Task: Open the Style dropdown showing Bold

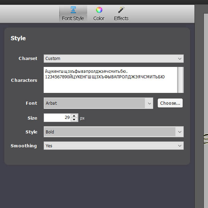Action: [109, 132]
